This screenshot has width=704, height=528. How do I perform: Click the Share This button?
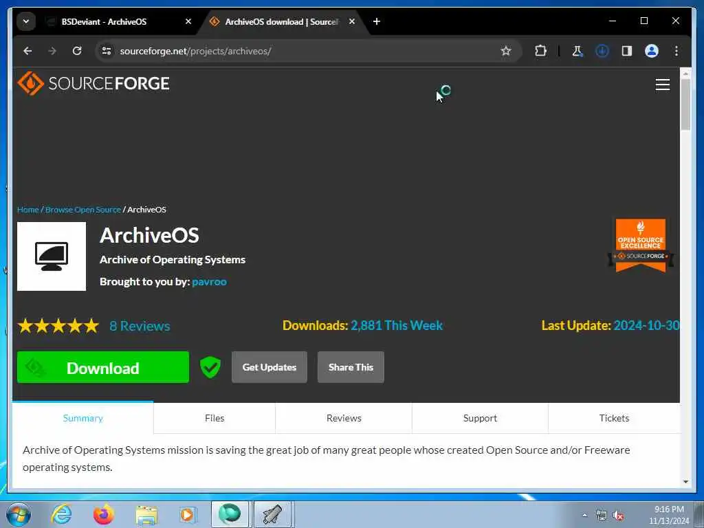(x=351, y=367)
